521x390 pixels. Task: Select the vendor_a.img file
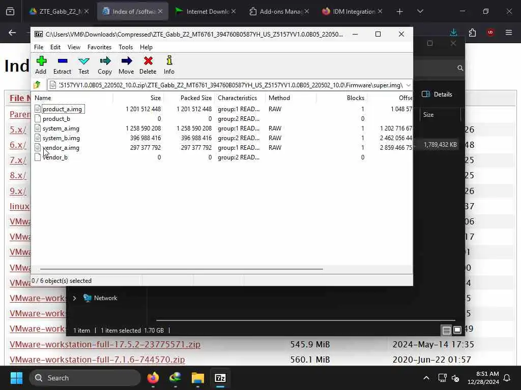tap(61, 148)
